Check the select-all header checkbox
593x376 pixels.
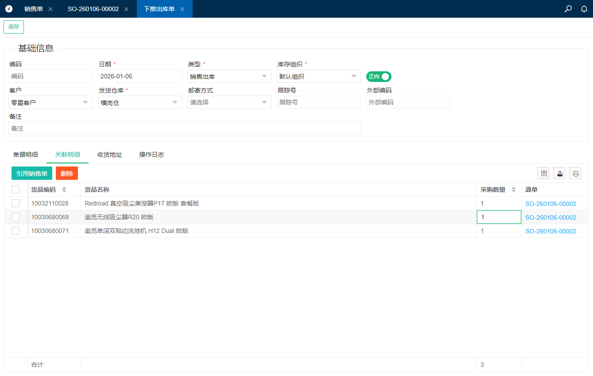(16, 190)
